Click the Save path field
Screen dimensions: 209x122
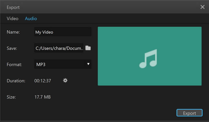59,48
